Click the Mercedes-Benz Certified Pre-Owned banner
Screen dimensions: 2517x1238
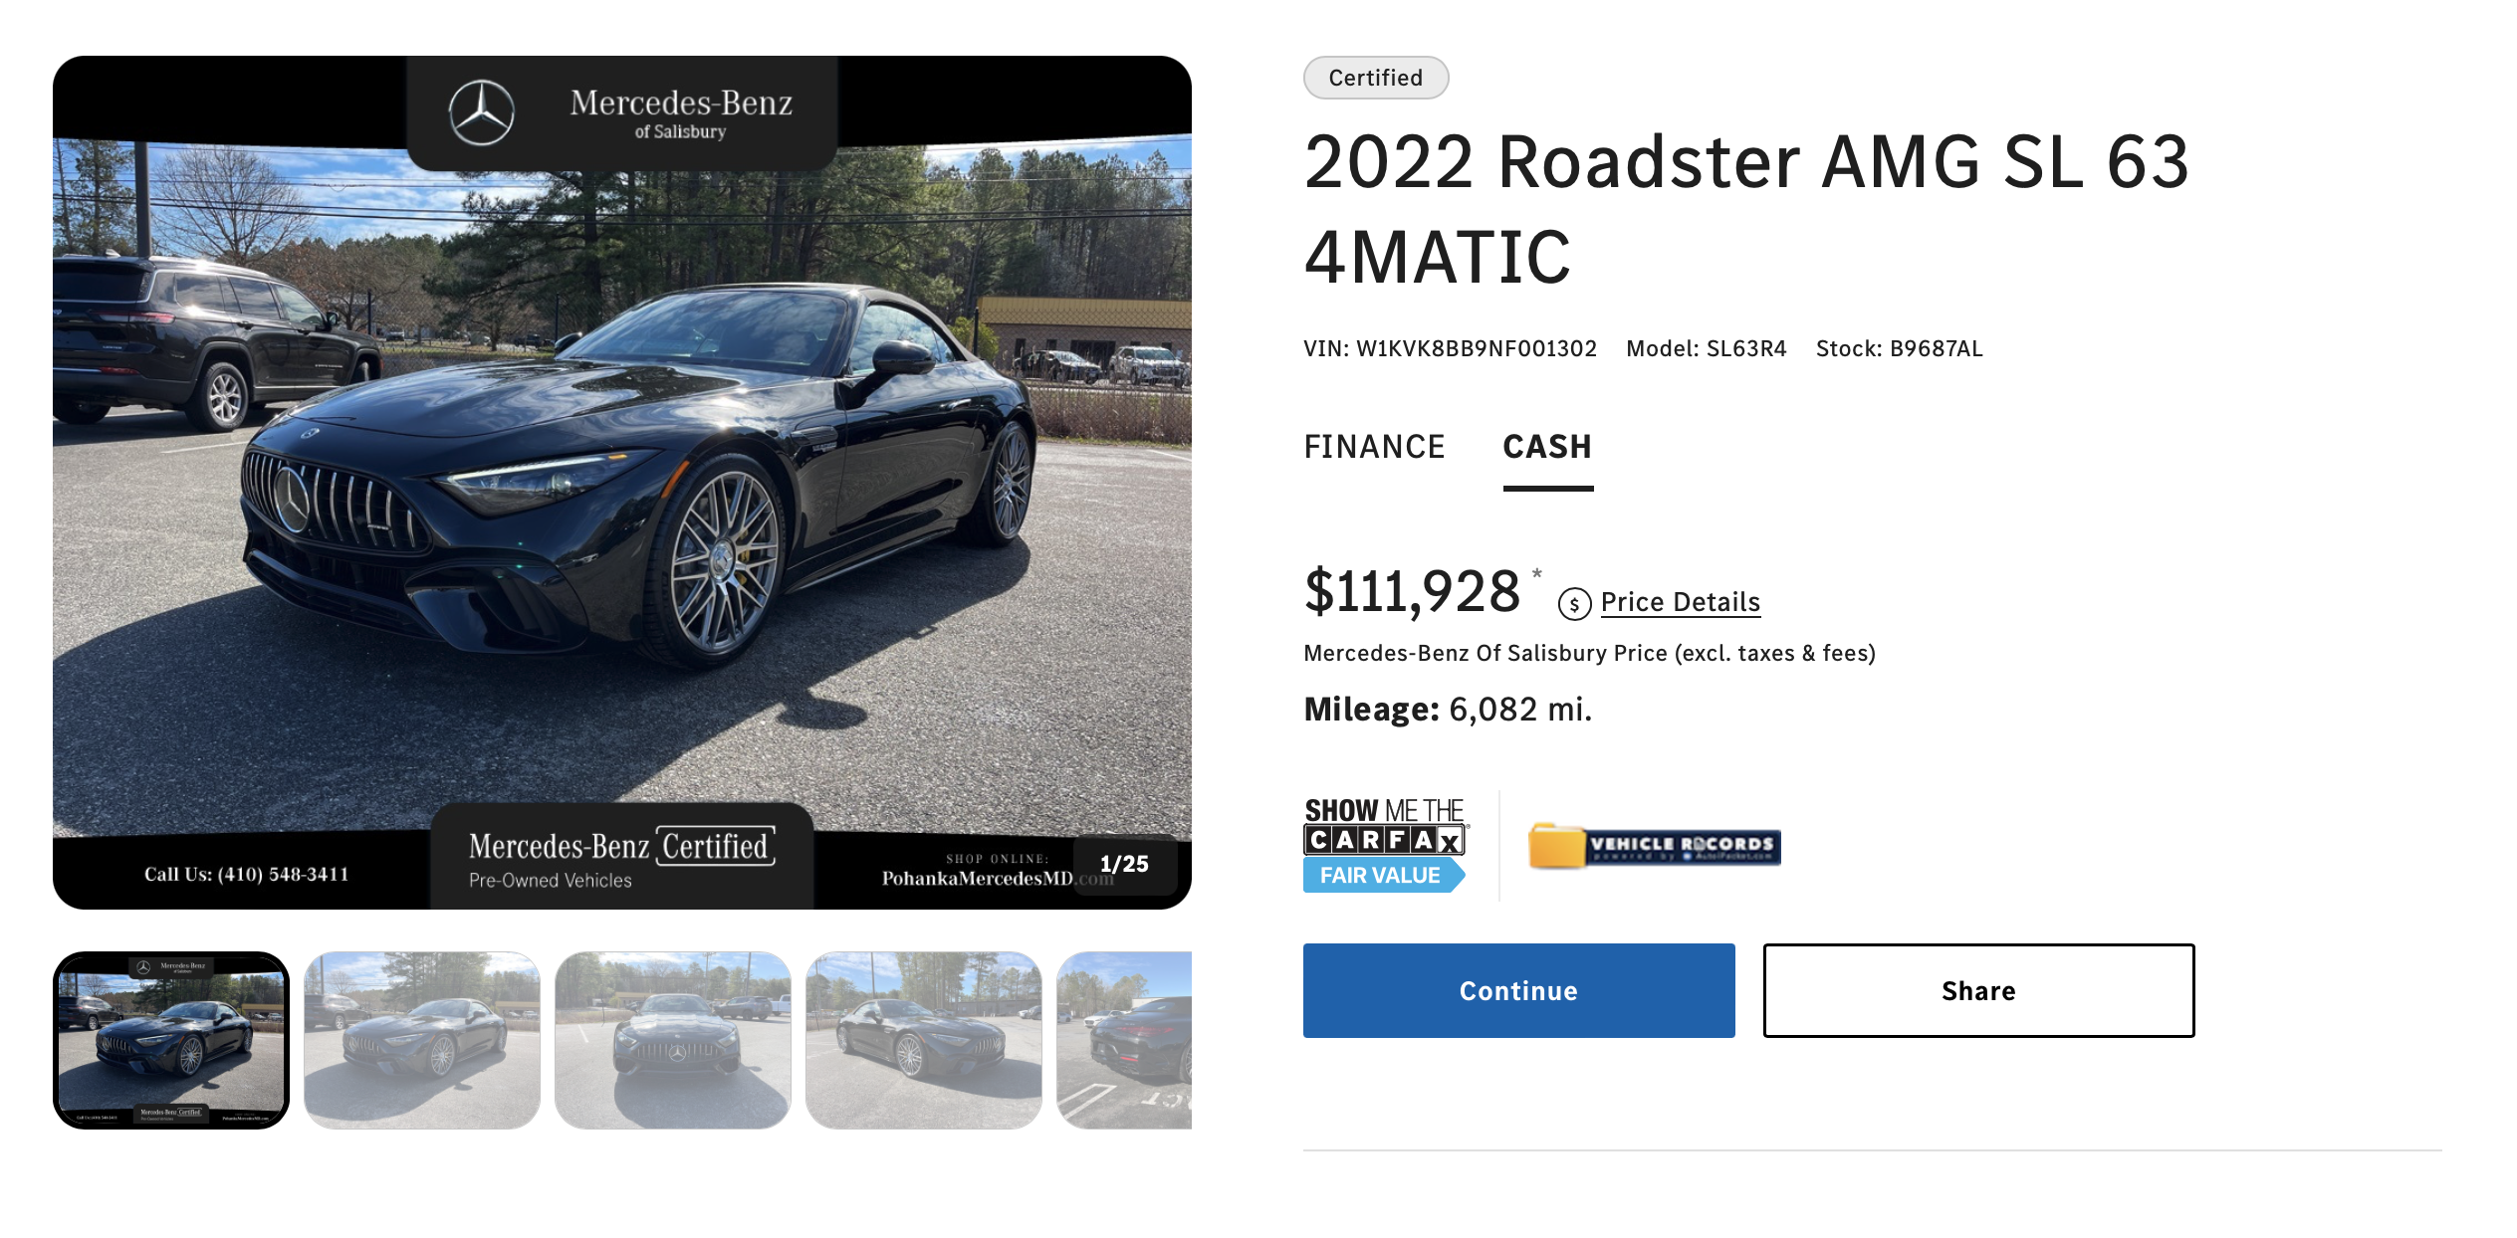click(x=622, y=857)
